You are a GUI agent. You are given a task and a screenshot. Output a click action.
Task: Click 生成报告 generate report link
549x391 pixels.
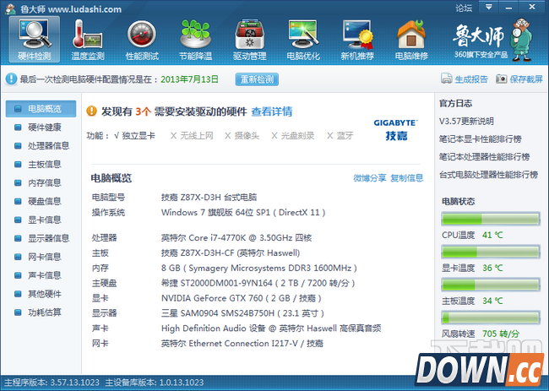tap(471, 79)
